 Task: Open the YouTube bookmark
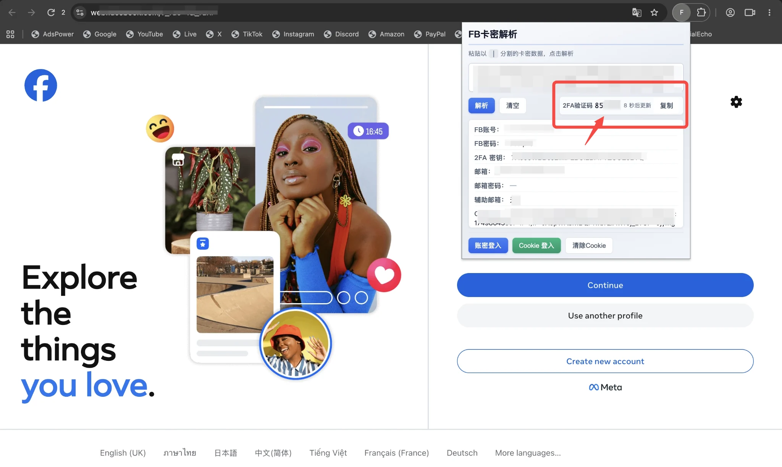pos(145,34)
